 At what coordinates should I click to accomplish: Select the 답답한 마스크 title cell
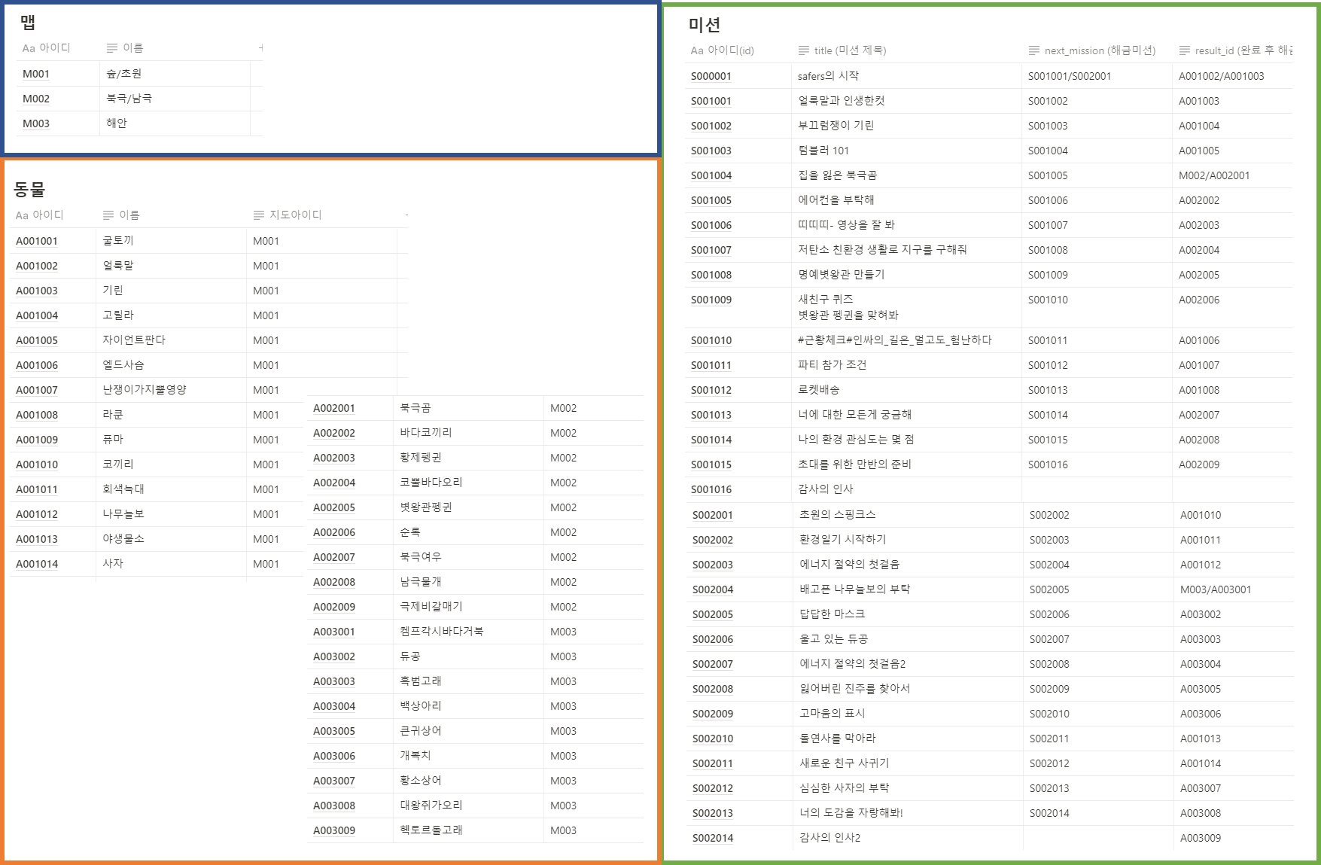pyautogui.click(x=908, y=614)
